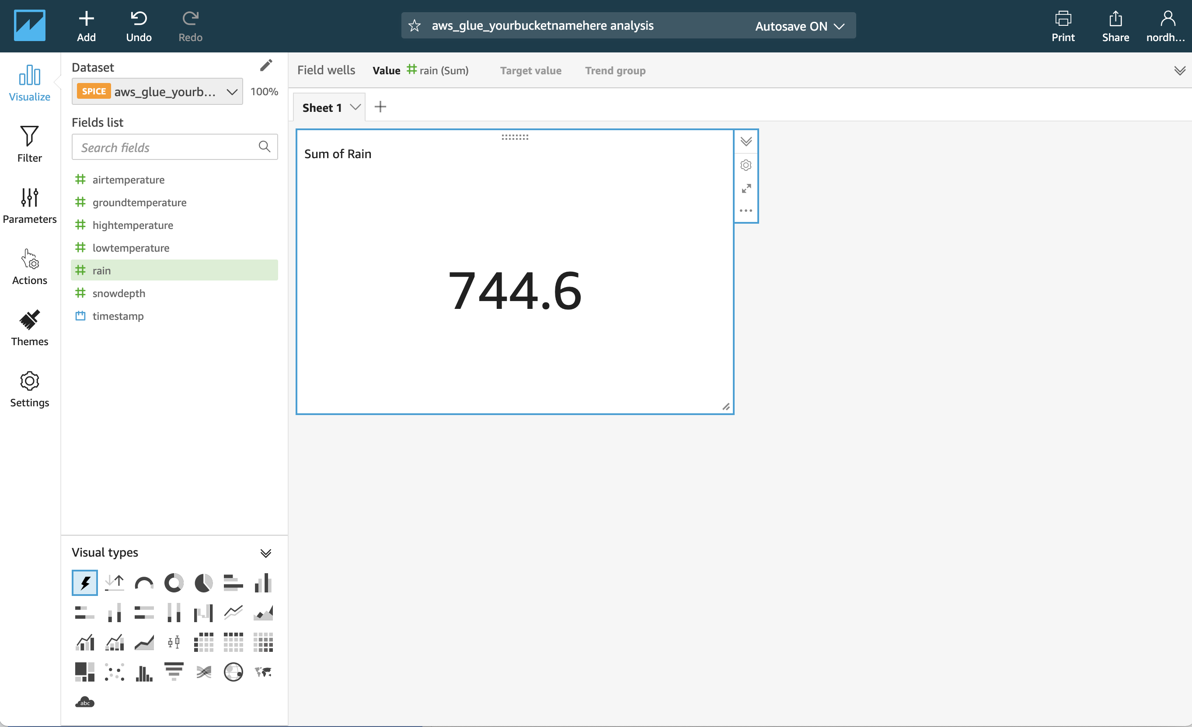
Task: Click the visual options ellipsis icon
Action: coord(746,211)
